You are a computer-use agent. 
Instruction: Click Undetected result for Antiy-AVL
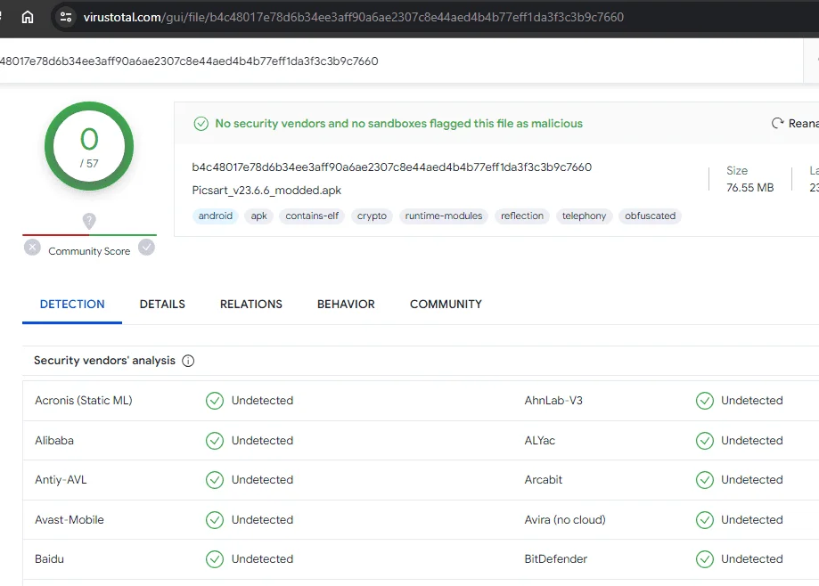(262, 479)
